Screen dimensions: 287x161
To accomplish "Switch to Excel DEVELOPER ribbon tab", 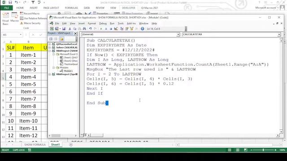I will (x=129, y=8).
